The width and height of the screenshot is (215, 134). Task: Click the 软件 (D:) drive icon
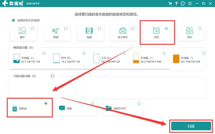[56, 59]
